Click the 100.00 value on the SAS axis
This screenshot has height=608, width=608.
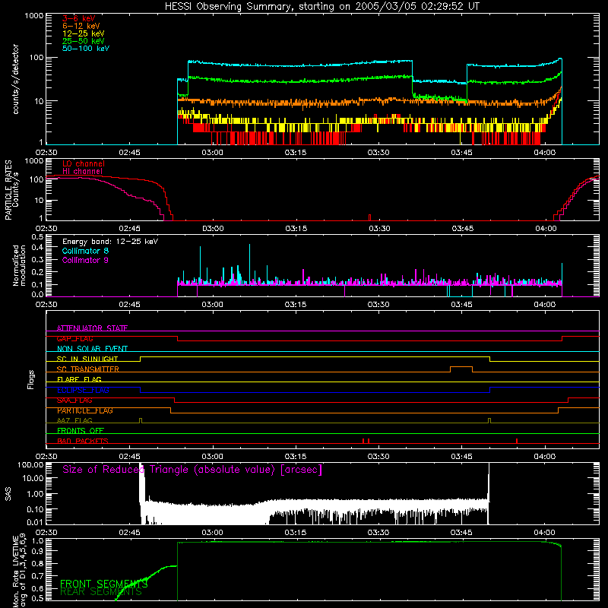point(30,464)
